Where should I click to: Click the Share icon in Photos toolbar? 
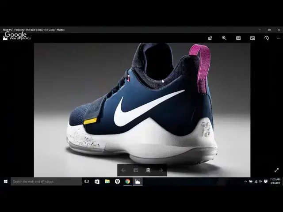pos(210,38)
